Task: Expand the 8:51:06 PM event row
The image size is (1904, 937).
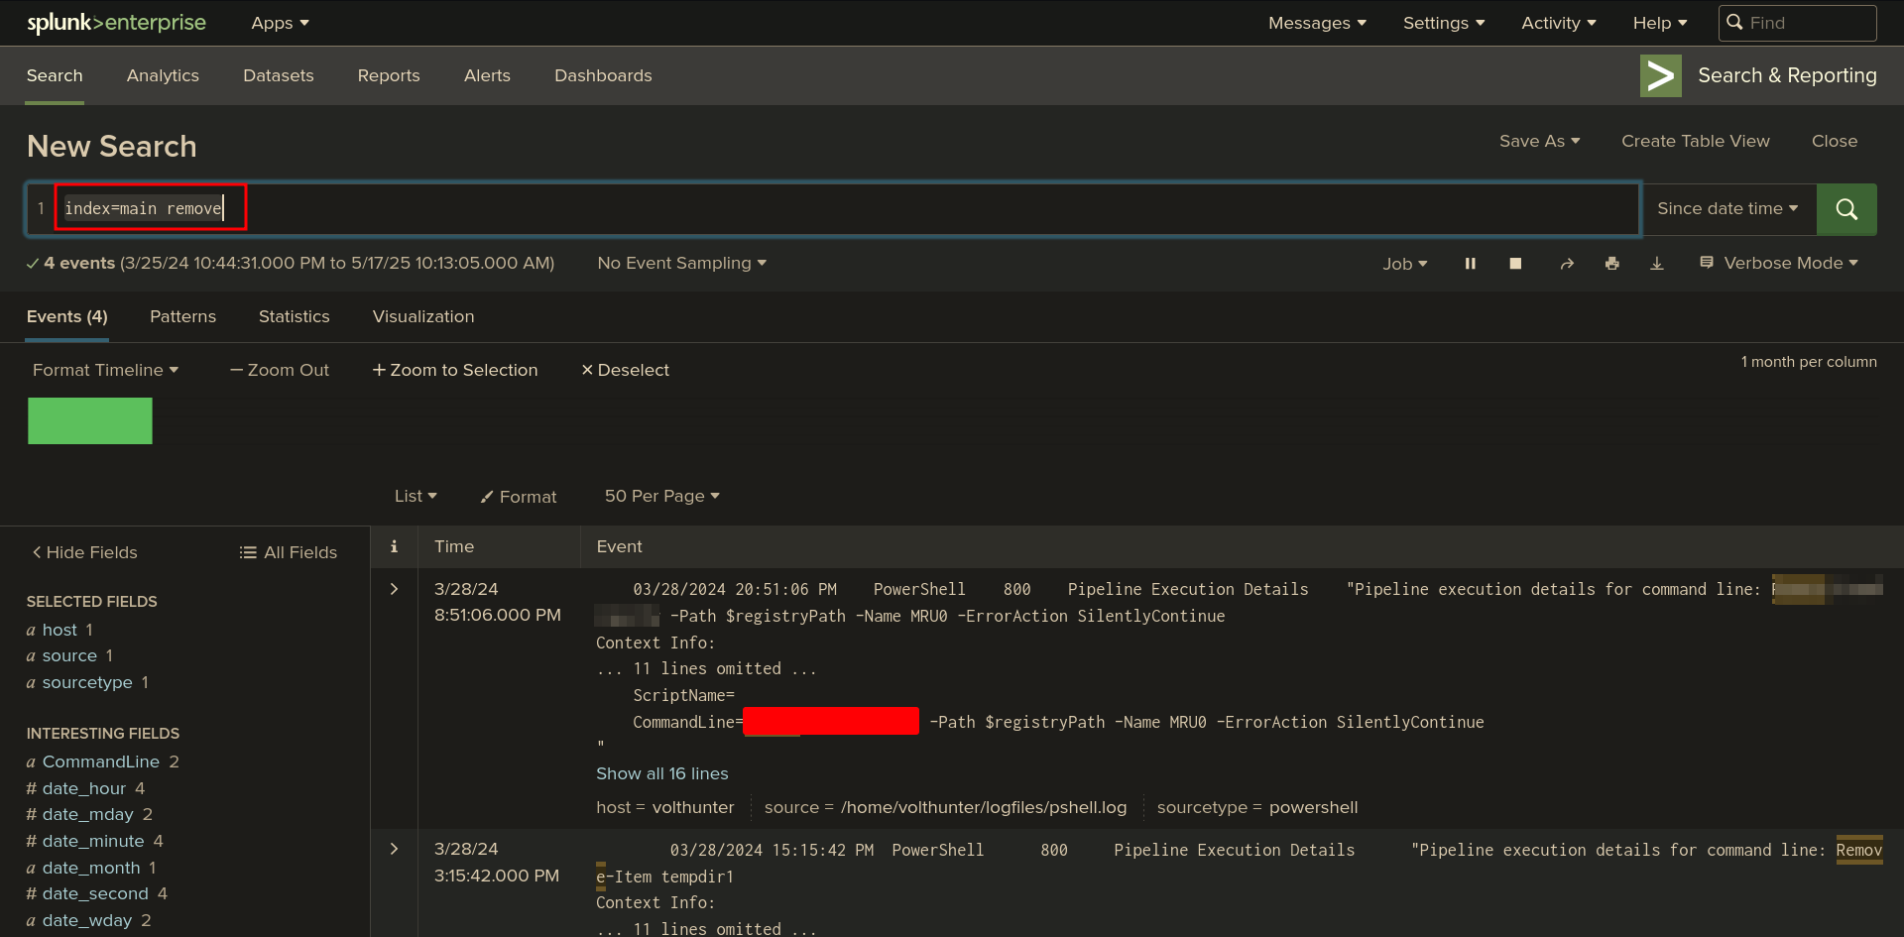Action: point(394,589)
